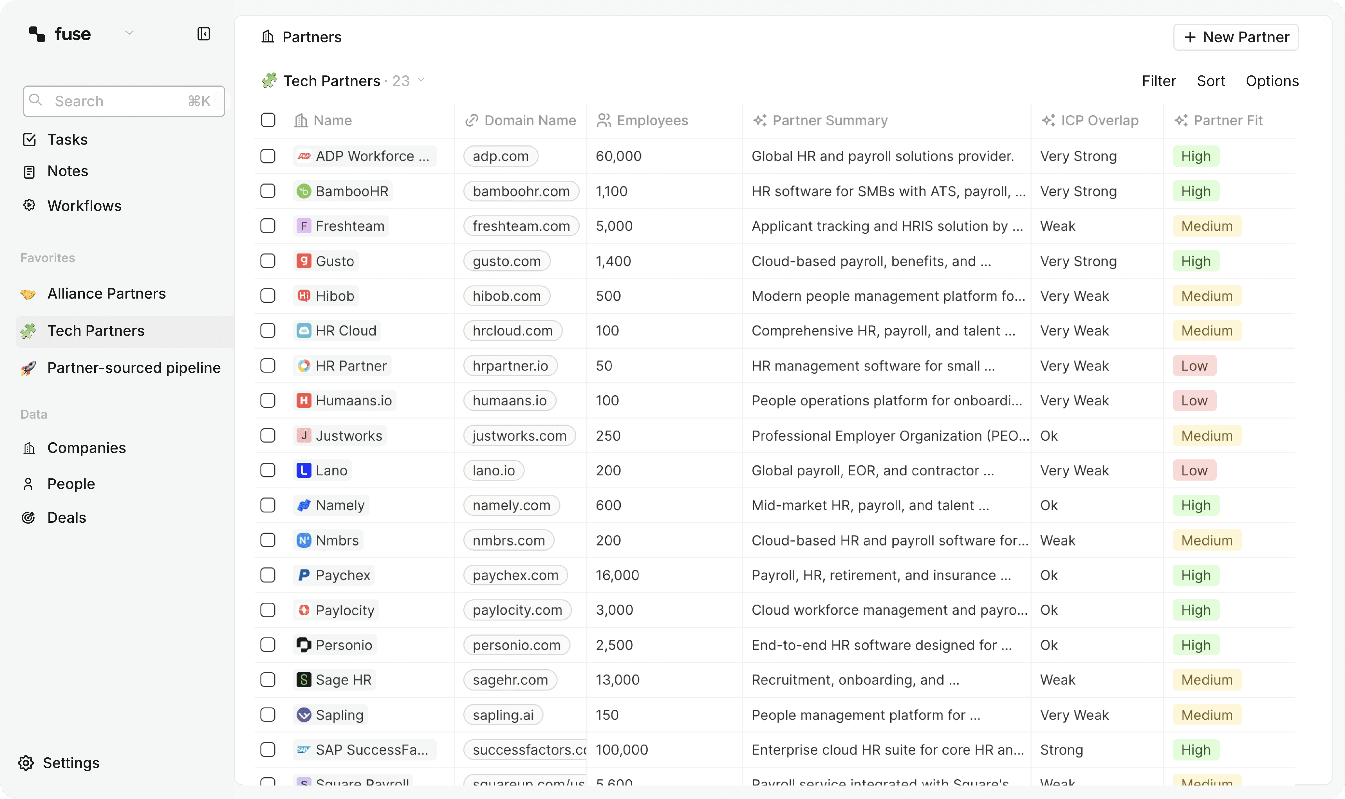Open the Sort menu
Image resolution: width=1345 pixels, height=799 pixels.
(1210, 81)
